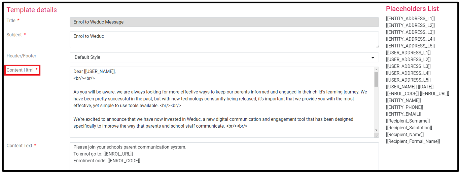Click the Content Html scrollbar down arrow
The width and height of the screenshot is (460, 173).
(376, 130)
